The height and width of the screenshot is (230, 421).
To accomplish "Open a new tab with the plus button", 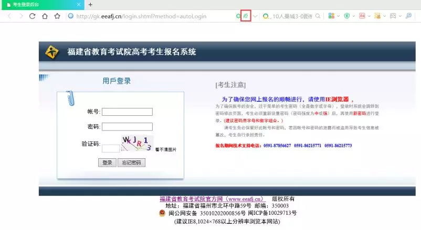I will pos(90,5).
